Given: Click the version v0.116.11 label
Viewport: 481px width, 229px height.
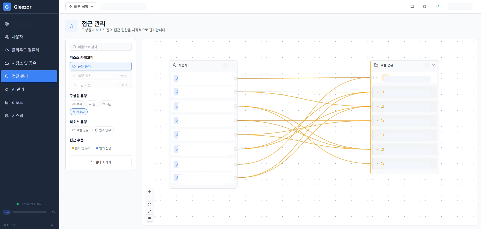Looking at the screenshot, I should (9, 225).
